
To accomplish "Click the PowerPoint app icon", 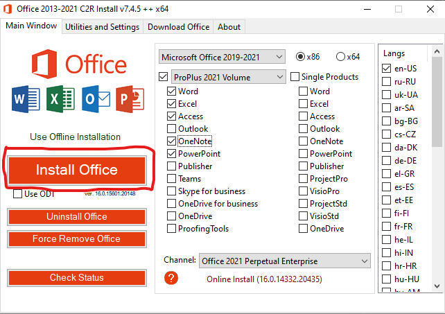I will pos(130,99).
